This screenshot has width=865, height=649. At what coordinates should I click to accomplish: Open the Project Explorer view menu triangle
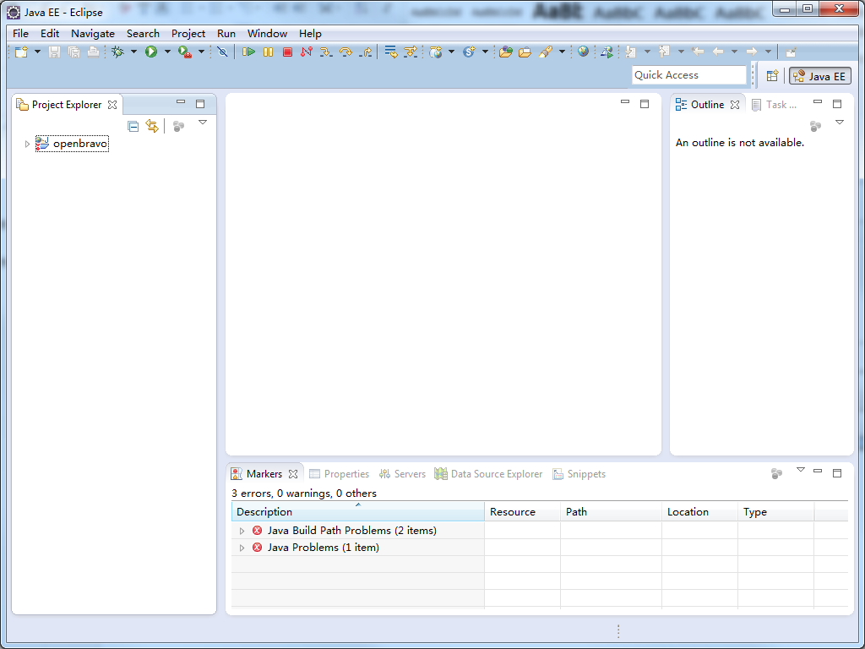(203, 123)
